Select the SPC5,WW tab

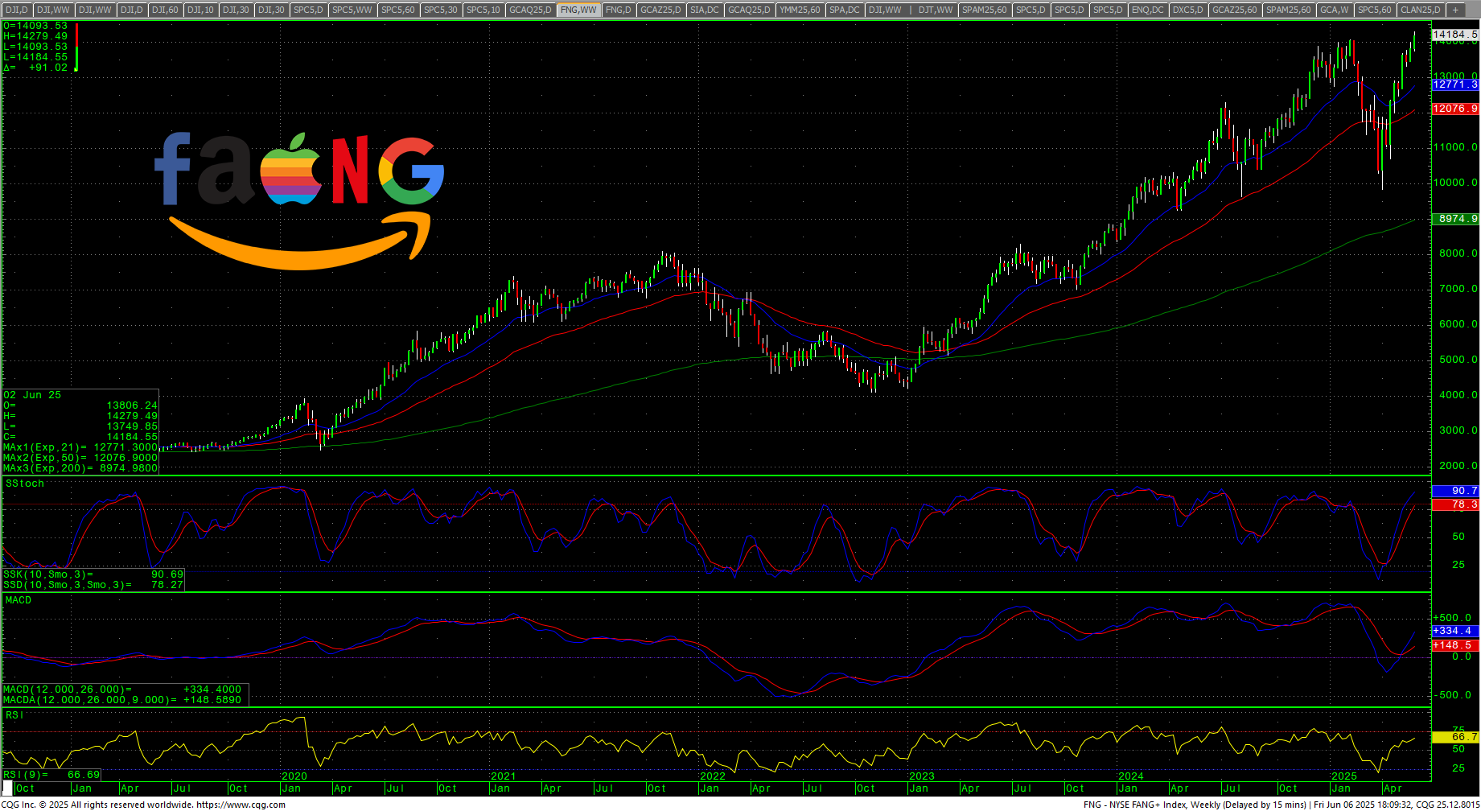(x=352, y=10)
